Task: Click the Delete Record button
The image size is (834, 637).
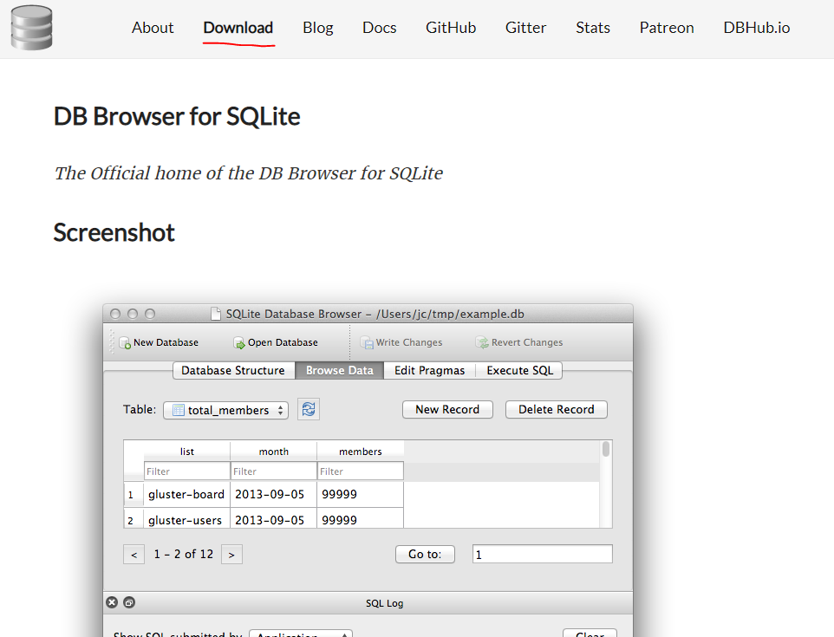Action: 557,409
